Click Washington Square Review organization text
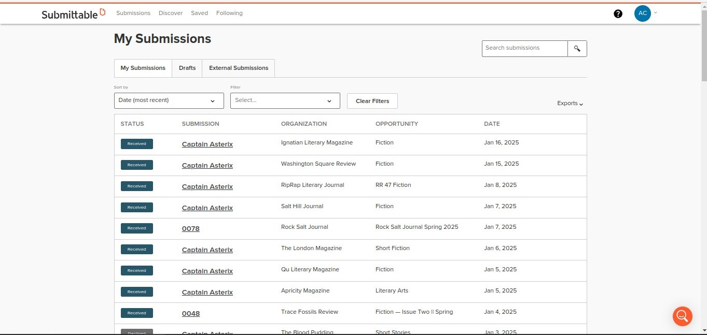This screenshot has width=707, height=335. point(318,164)
